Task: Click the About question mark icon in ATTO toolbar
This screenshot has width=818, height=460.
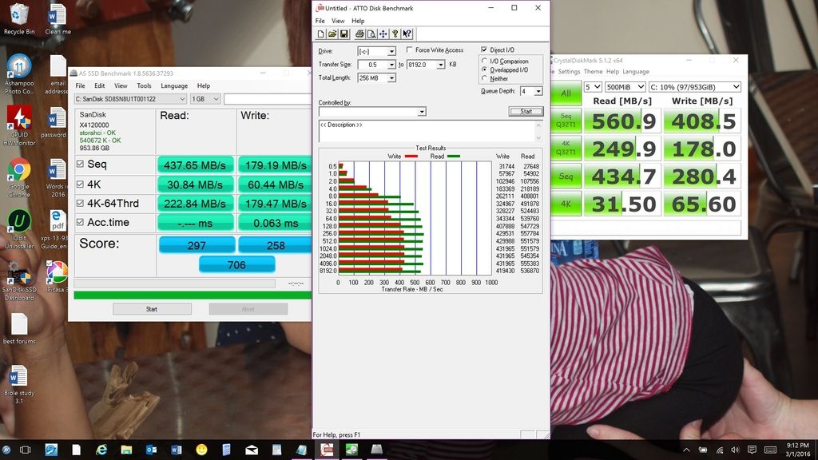Action: point(395,34)
